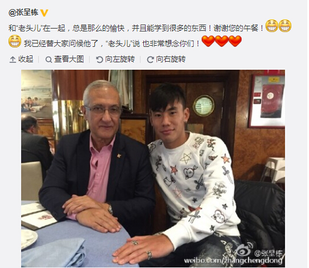Click the post text mentioning 老头儿
The height and width of the screenshot is (268, 309).
click(150, 35)
